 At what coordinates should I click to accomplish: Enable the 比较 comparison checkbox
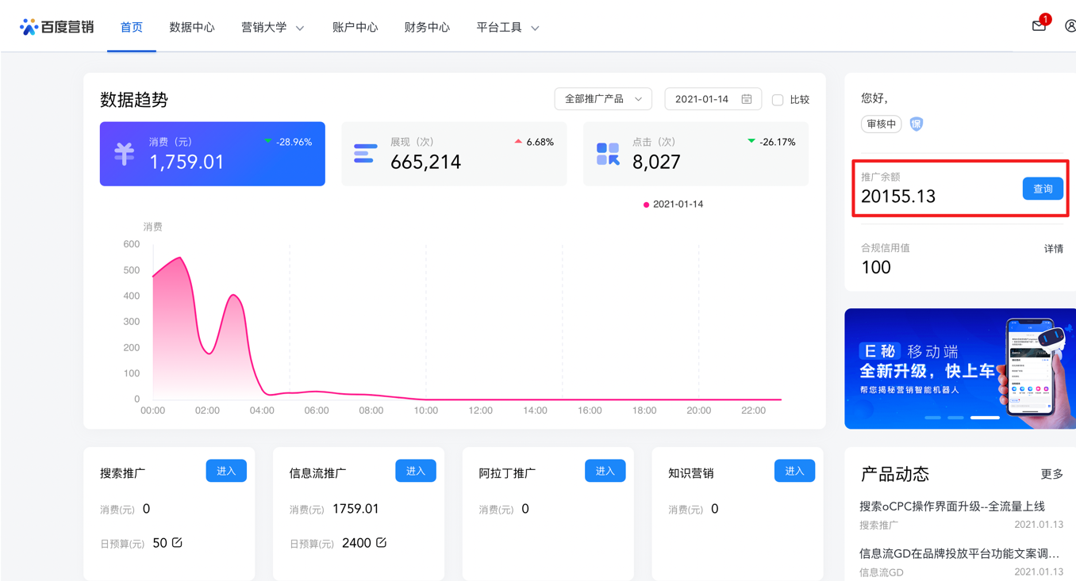tap(778, 99)
